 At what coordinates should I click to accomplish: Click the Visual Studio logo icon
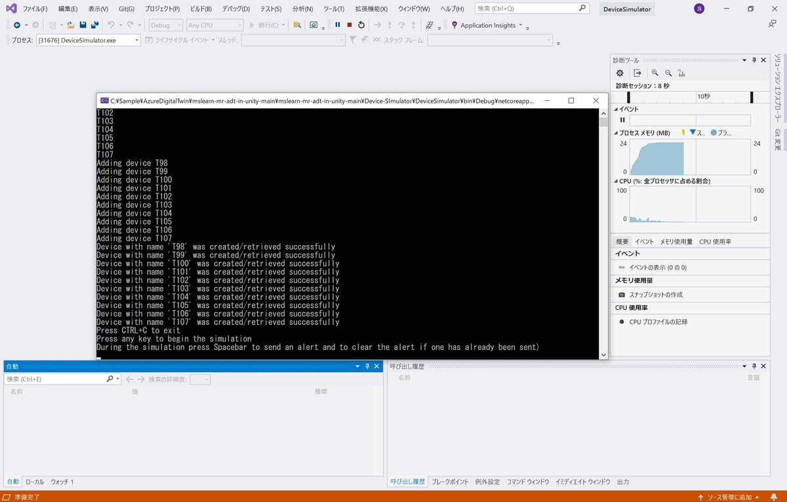[10, 9]
